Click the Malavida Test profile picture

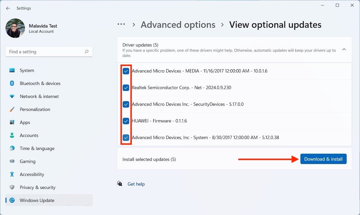coord(15,28)
